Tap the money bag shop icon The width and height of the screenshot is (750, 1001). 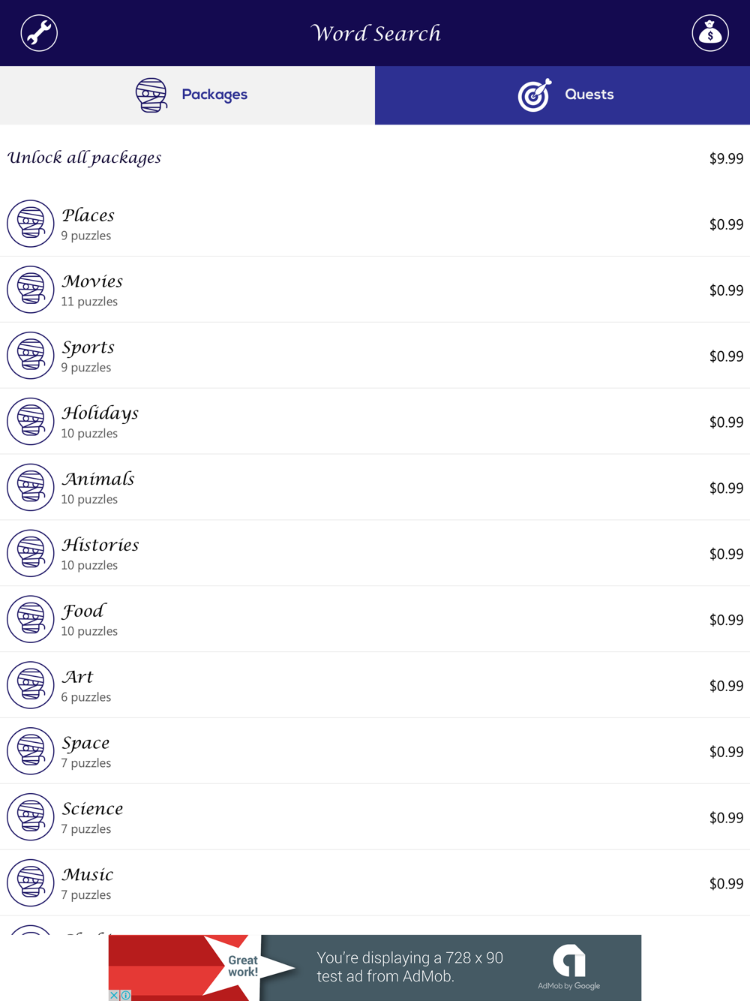(x=709, y=33)
